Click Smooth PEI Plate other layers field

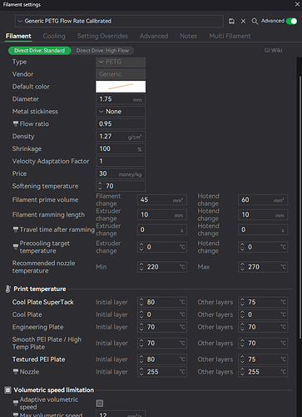pos(263,344)
